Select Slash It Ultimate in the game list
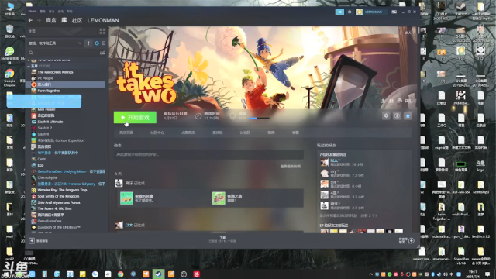The image size is (496, 279). tap(50, 122)
